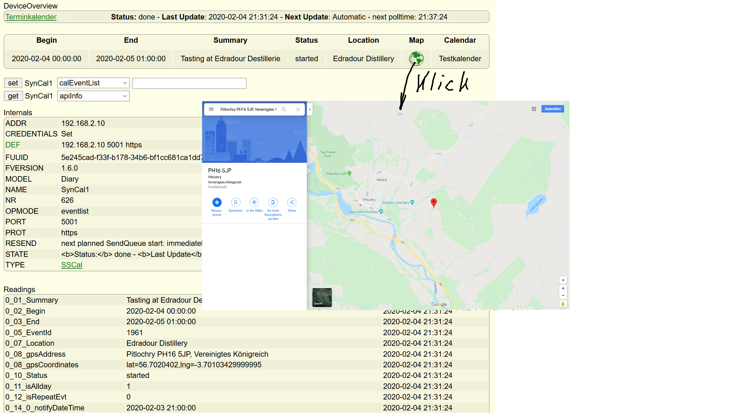Click the Anmelden button on the map
The width and height of the screenshot is (735, 420).
pyautogui.click(x=553, y=109)
